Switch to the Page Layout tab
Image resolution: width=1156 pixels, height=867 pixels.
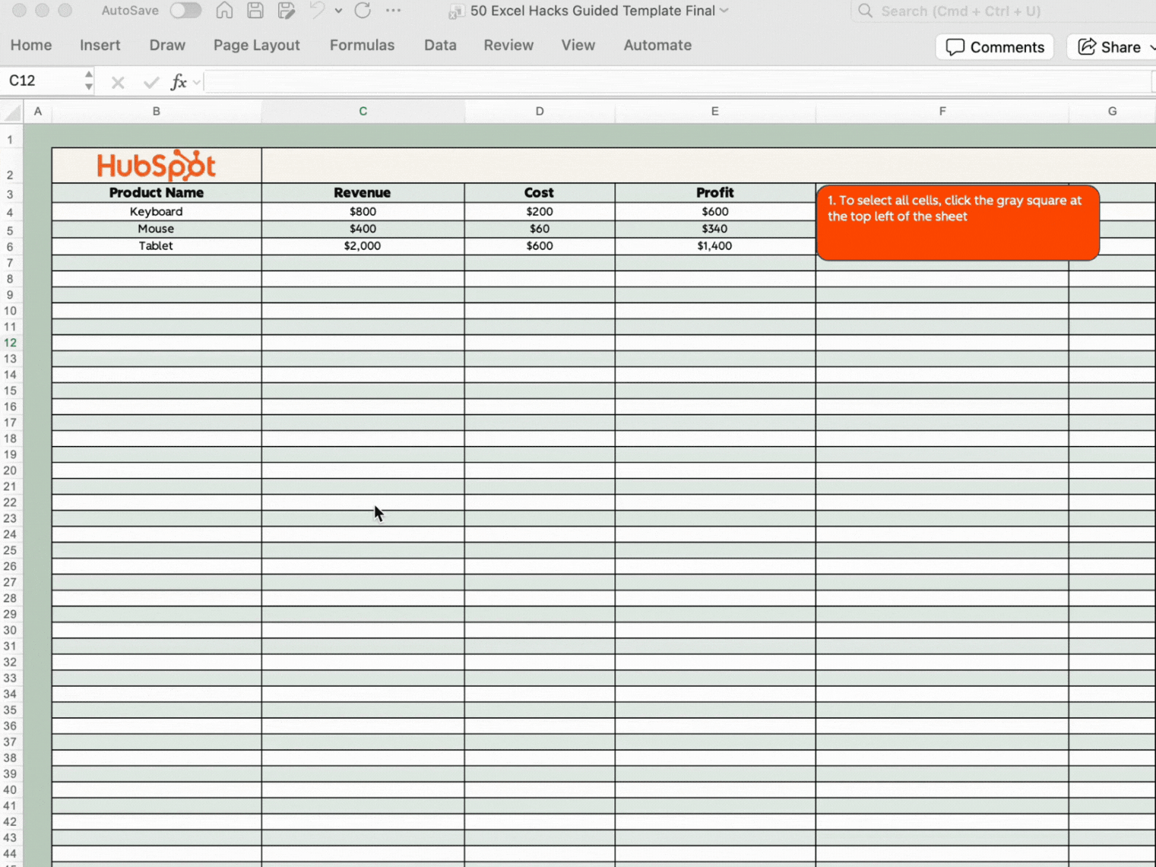pyautogui.click(x=256, y=45)
